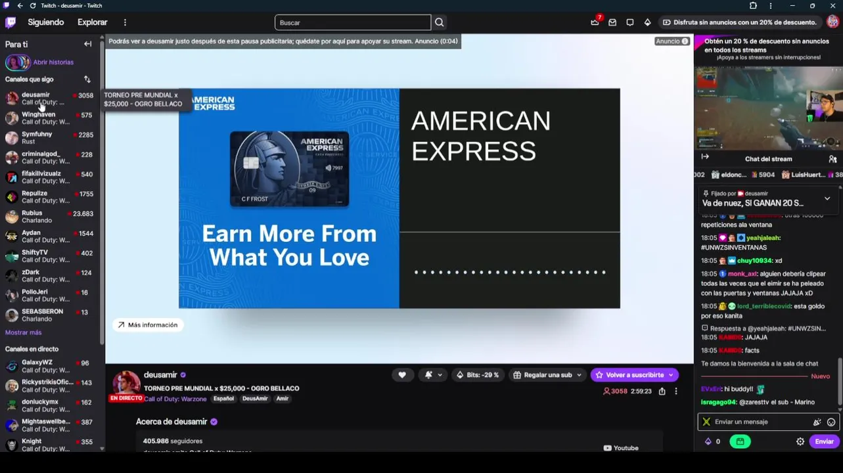Click the mini stream preview thumbnail
The image size is (843, 473).
tap(768, 108)
